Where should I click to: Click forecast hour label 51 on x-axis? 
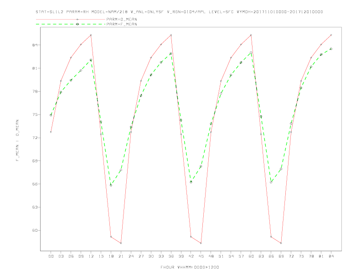point(221,256)
